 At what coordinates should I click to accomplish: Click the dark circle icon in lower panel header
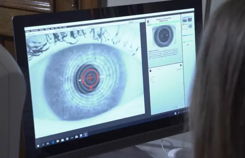coord(150,70)
